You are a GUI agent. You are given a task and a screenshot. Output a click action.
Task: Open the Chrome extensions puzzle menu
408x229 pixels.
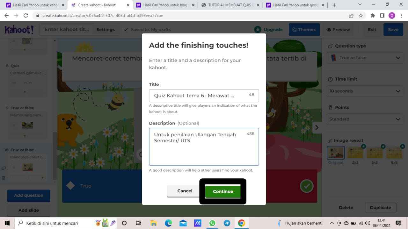[373, 16]
